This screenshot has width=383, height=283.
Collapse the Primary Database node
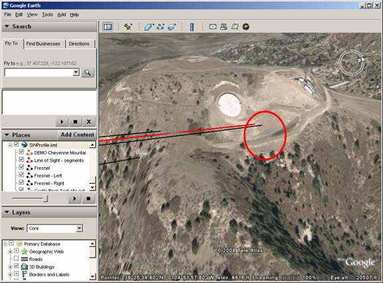click(x=5, y=244)
